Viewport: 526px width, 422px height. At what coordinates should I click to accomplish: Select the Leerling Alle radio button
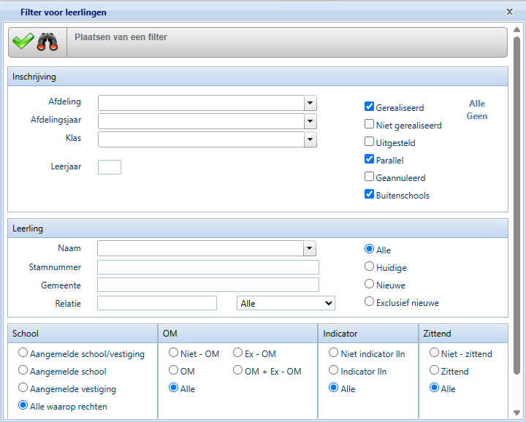point(369,249)
